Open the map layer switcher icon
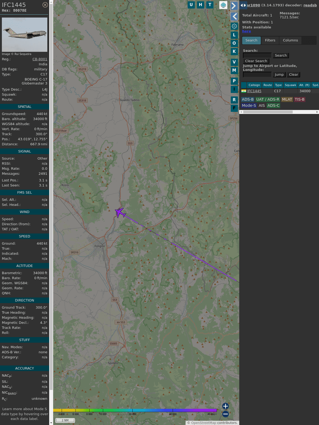319x425 pixels. pyautogui.click(x=223, y=5)
